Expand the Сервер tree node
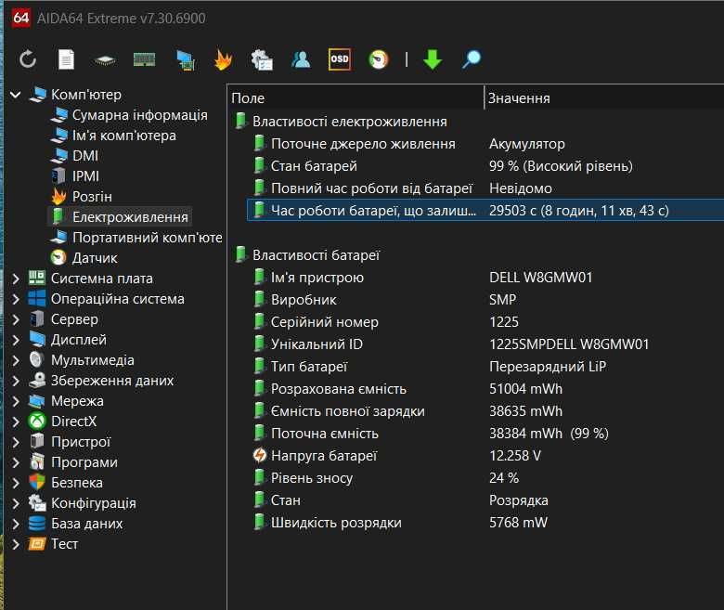The width and height of the screenshot is (724, 610). pyautogui.click(x=16, y=319)
